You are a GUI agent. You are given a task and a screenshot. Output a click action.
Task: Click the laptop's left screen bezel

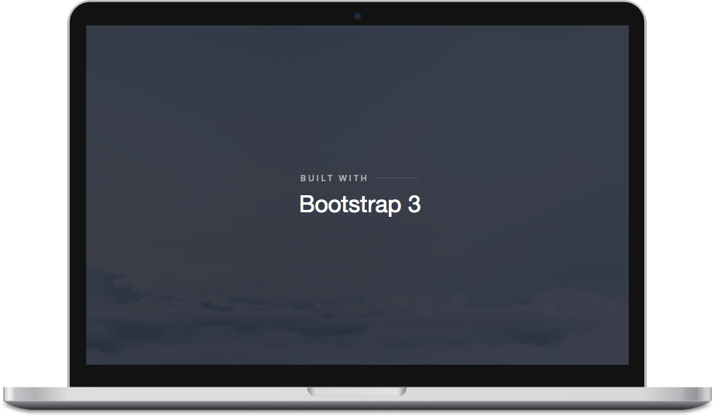(77, 194)
